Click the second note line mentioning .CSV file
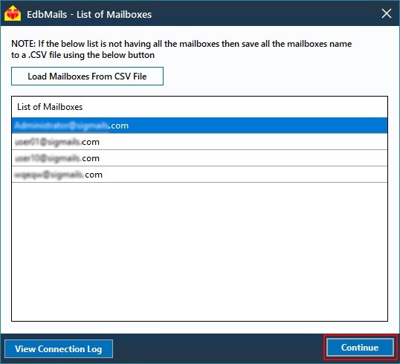This screenshot has width=400, height=364. click(83, 55)
